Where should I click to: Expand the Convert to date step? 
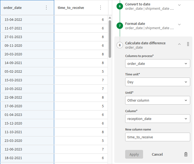coord(179,5)
